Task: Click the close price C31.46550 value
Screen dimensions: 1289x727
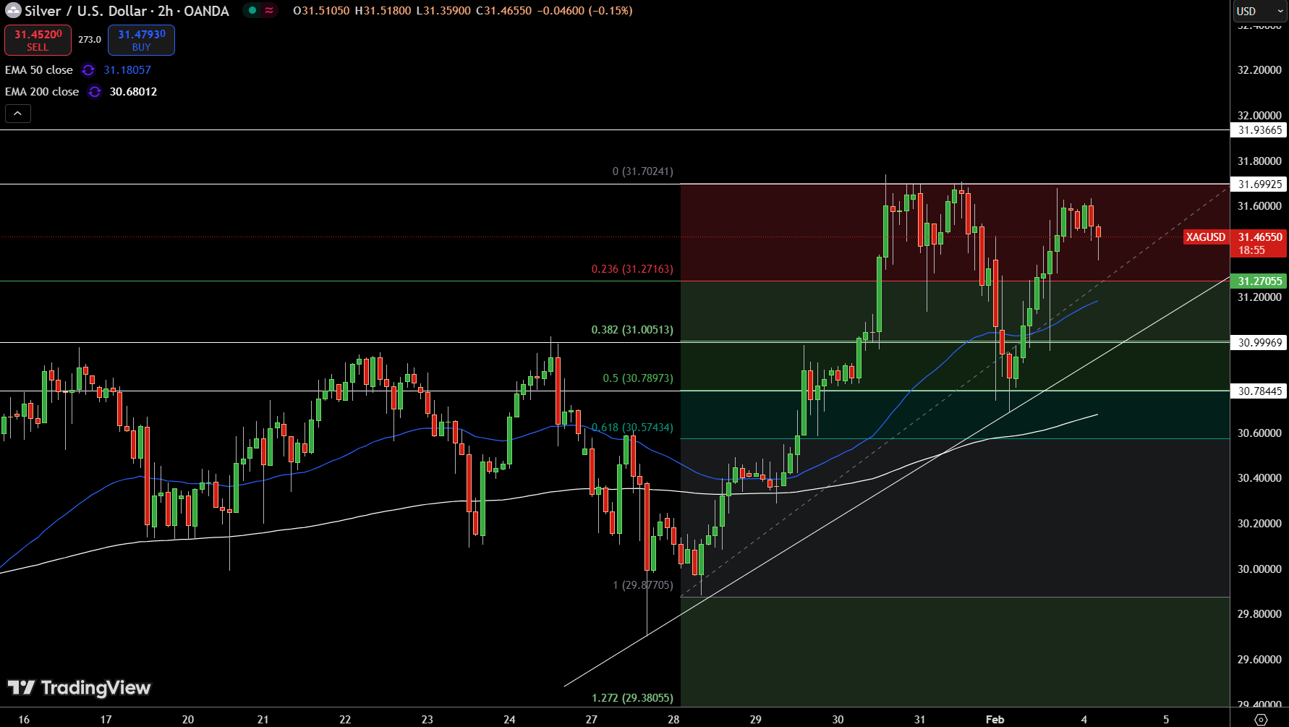Action: click(503, 11)
